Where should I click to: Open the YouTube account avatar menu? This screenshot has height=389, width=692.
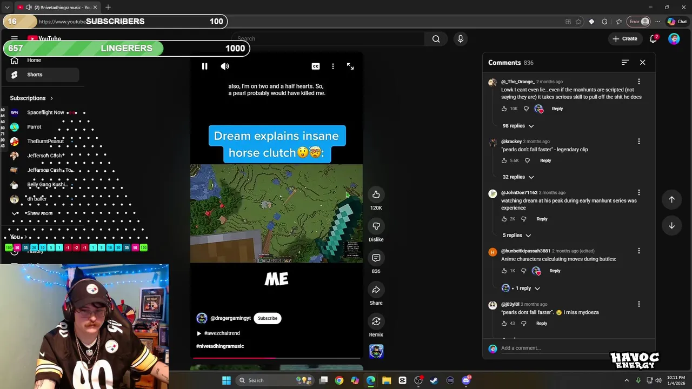coord(674,39)
